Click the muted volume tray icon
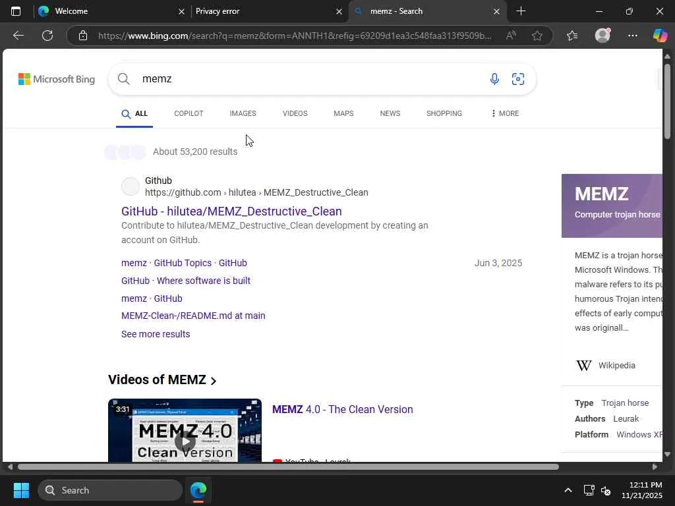The image size is (675, 506). coord(606,490)
